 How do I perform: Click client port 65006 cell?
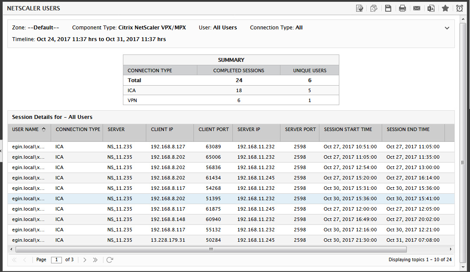[213, 157]
